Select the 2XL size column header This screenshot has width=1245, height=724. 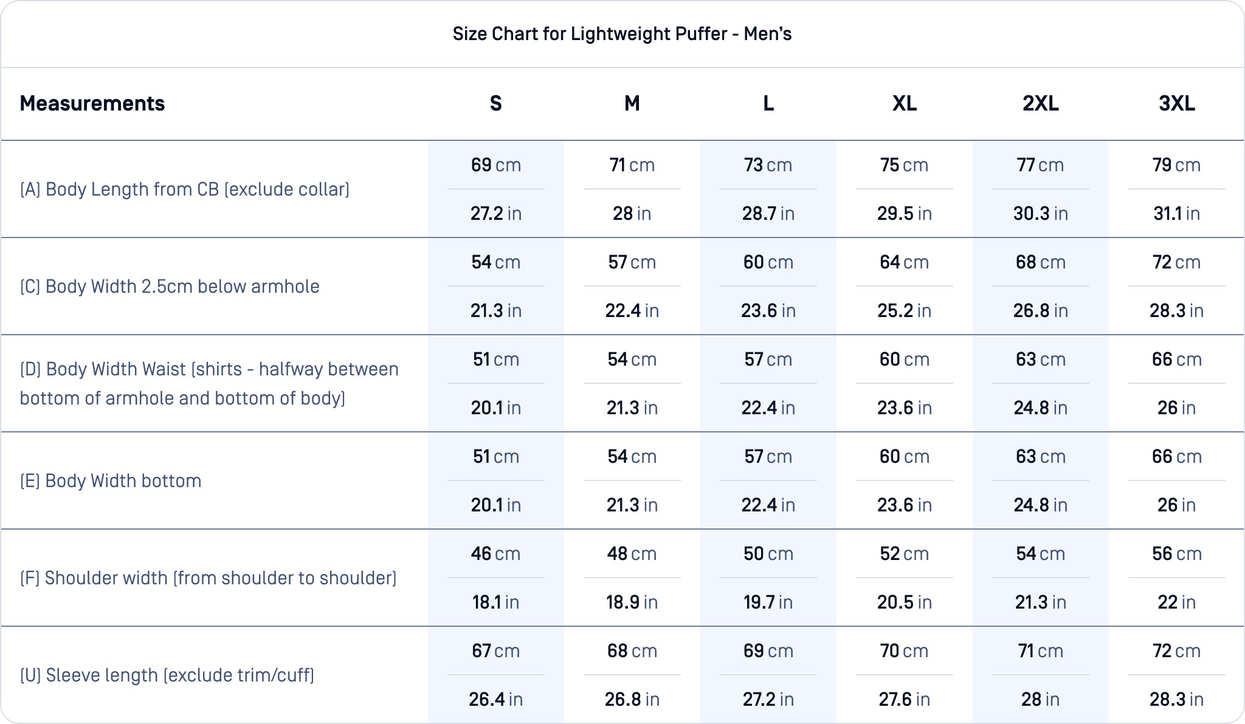[x=1041, y=104]
